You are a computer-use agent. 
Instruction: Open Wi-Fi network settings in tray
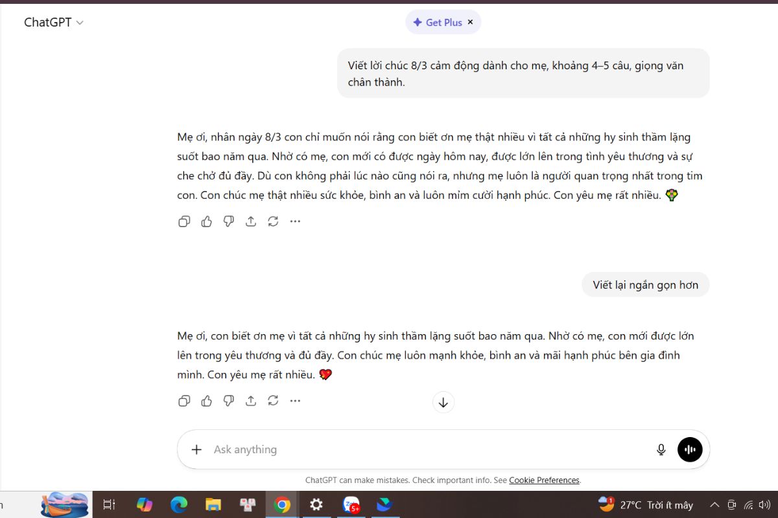point(749,505)
